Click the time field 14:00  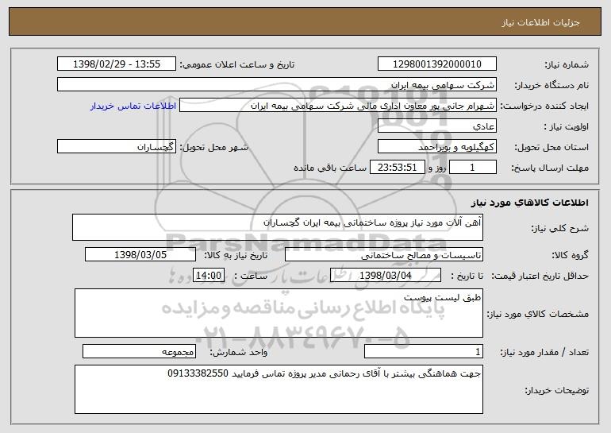[x=209, y=275]
